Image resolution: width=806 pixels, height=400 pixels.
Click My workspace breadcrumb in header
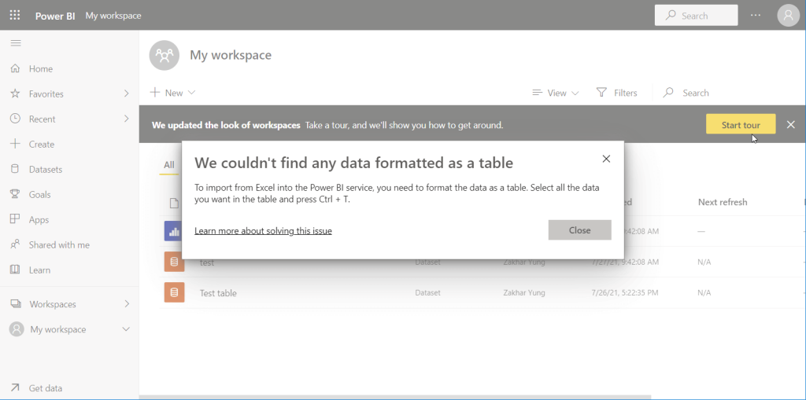click(113, 16)
